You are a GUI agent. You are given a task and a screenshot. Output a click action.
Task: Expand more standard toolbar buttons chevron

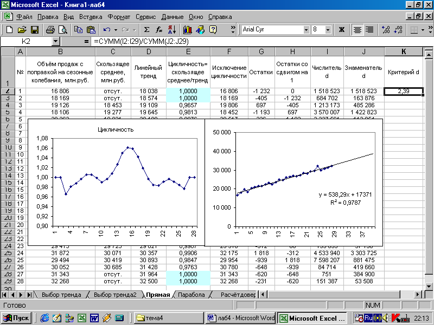233,30
